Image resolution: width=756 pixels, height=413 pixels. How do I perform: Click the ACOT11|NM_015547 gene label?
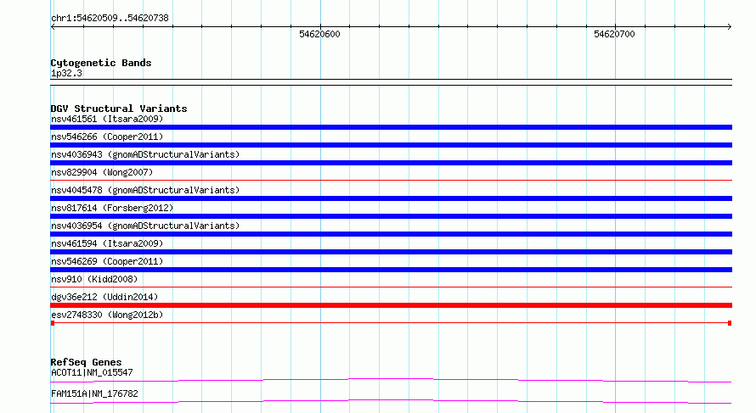(92, 372)
